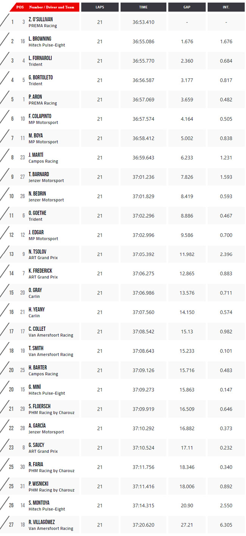Select R. Villagómez in the last row
Image resolution: width=246 pixels, height=536 pixels.
tap(42, 522)
